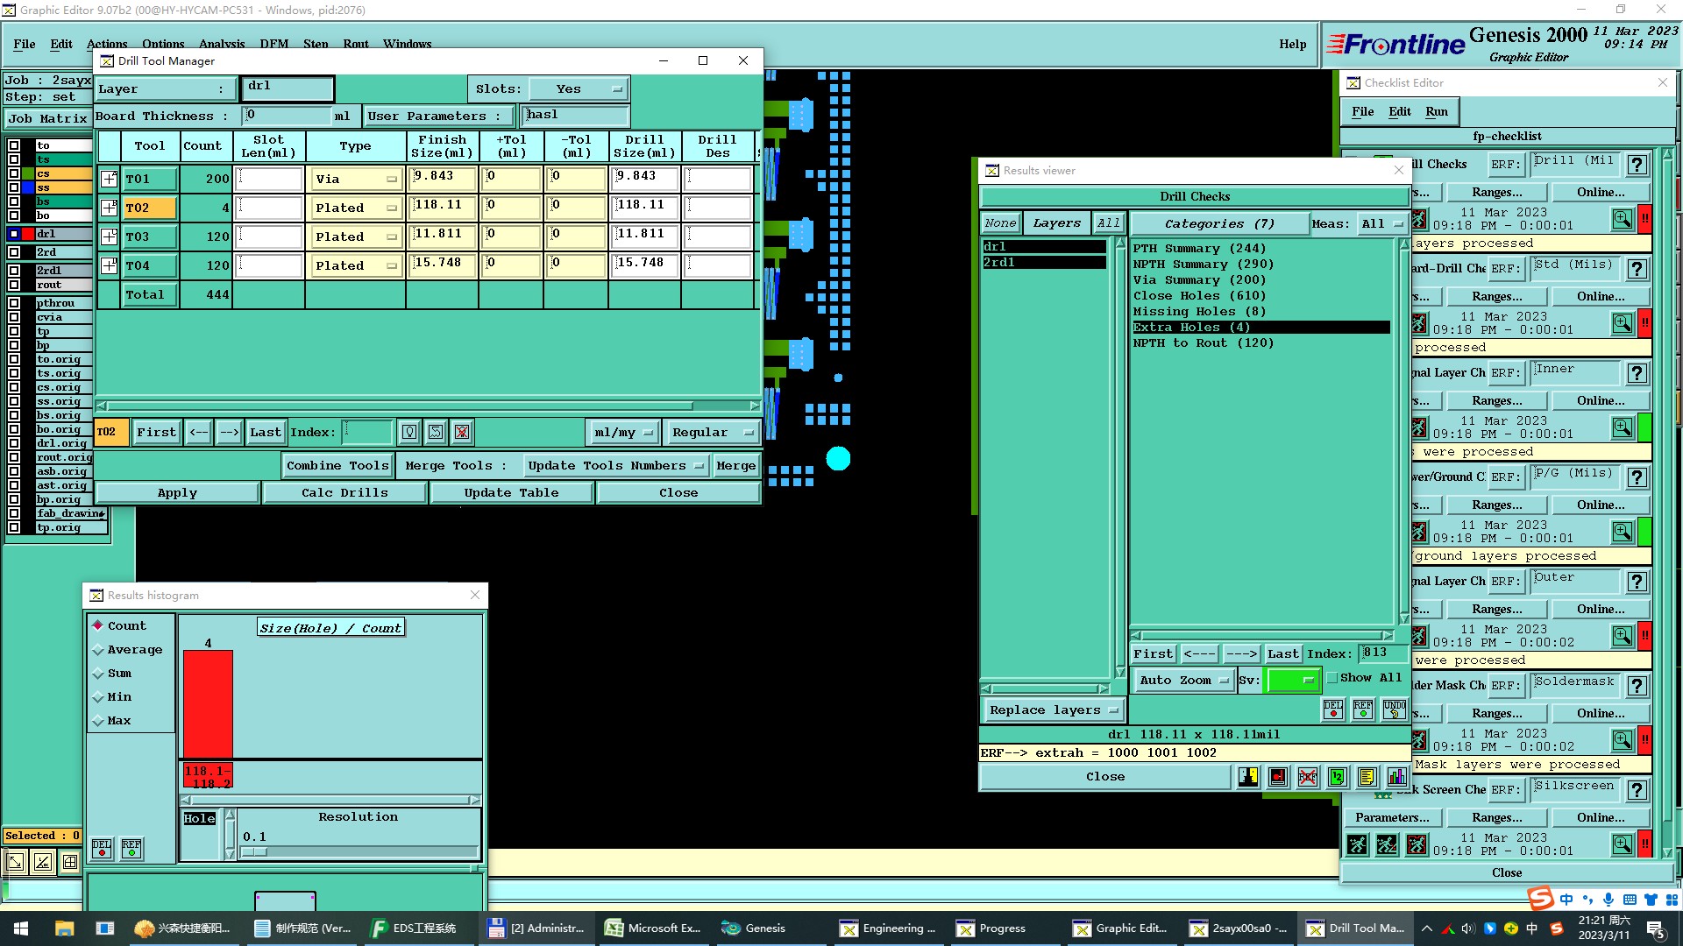The width and height of the screenshot is (1683, 946).
Task: Click first run icon in Silkscreen Checks row
Action: [x=1357, y=844]
